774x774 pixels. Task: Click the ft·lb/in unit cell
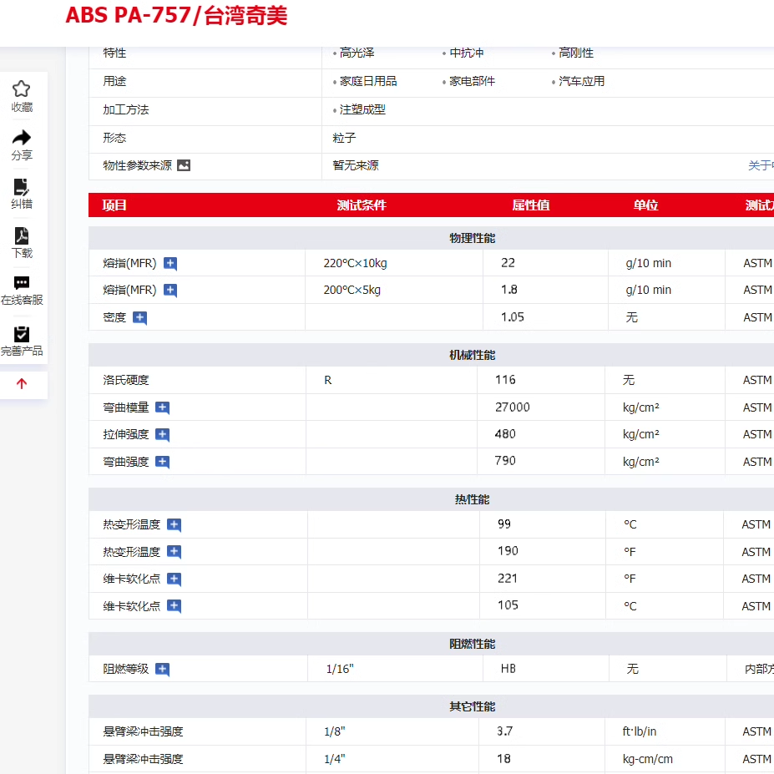[640, 731]
